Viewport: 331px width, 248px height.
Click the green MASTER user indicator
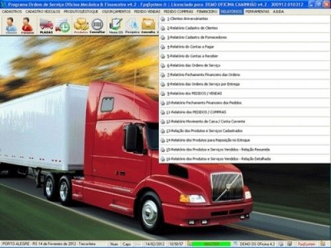pos(211,244)
